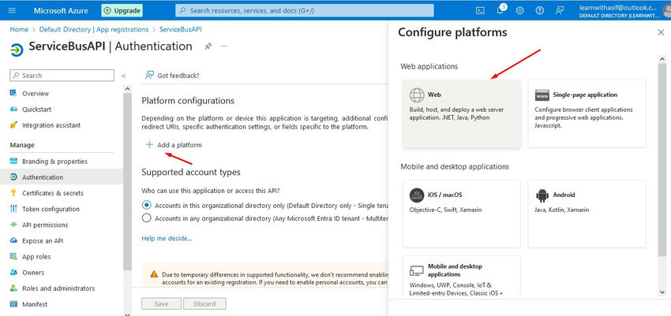Open Cloud Shell from the top bar

tap(480, 10)
